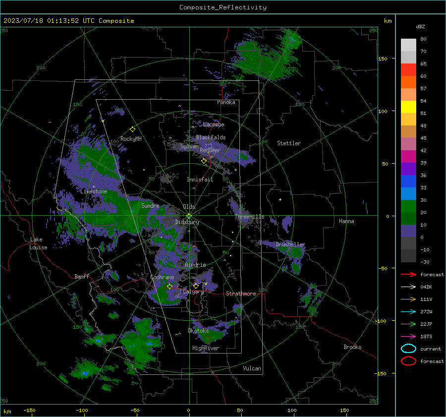Click the RockyMH label
The height and width of the screenshot is (417, 446).
point(131,139)
